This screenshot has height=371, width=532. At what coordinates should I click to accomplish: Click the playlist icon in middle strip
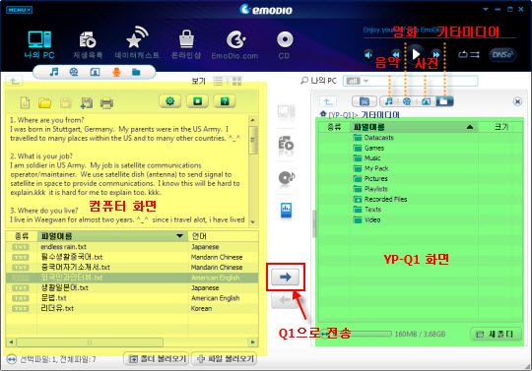pos(286,145)
